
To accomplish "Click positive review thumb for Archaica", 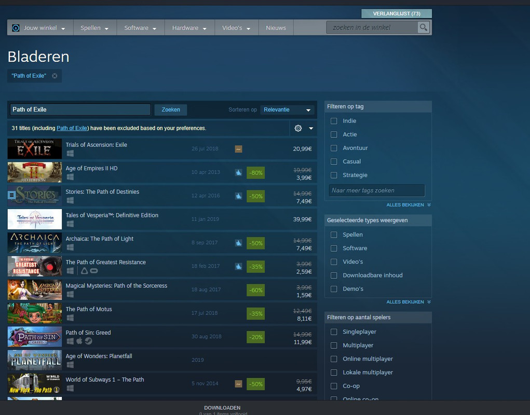I will click(x=238, y=243).
